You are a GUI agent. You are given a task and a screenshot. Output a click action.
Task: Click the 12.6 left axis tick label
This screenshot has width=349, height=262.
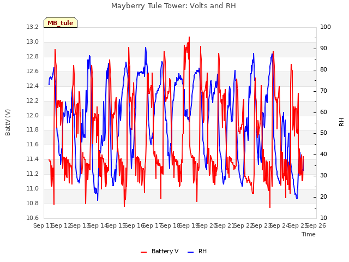(x=33, y=72)
